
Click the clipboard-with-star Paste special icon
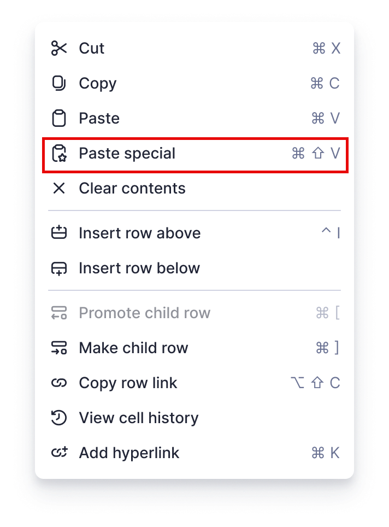[60, 154]
